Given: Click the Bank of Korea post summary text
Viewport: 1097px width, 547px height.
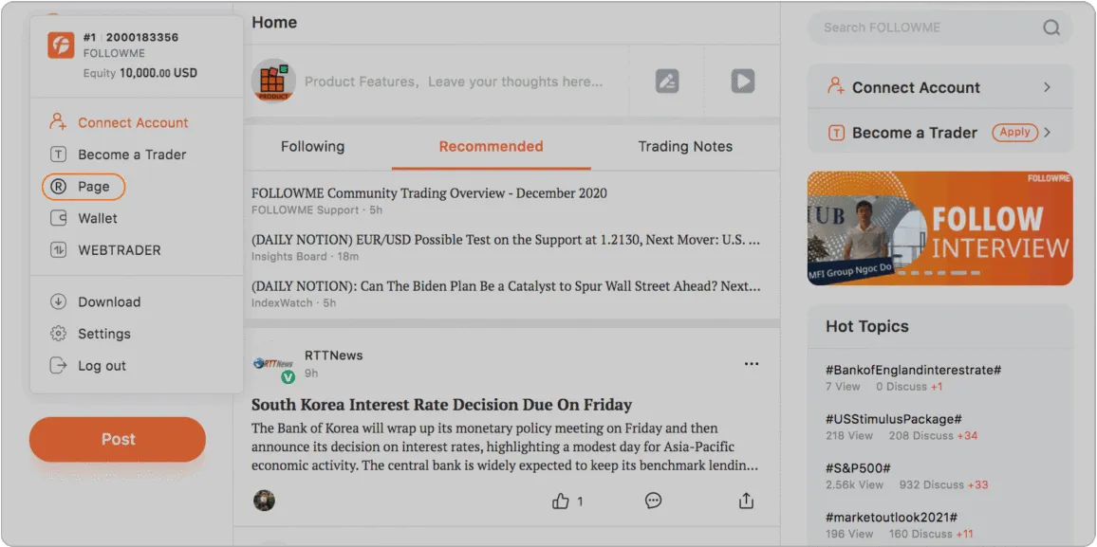Looking at the screenshot, I should pyautogui.click(x=505, y=447).
